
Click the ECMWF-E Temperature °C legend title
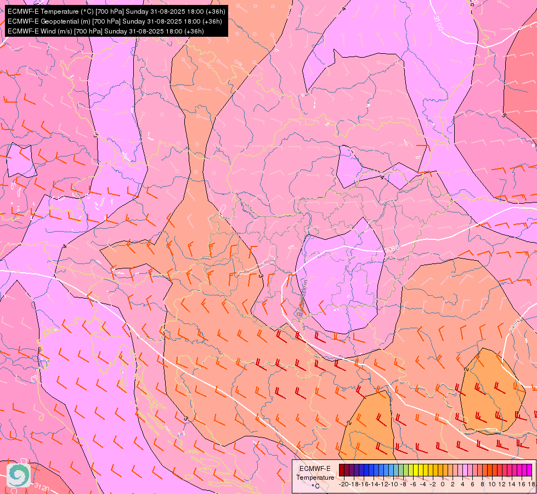click(x=315, y=477)
